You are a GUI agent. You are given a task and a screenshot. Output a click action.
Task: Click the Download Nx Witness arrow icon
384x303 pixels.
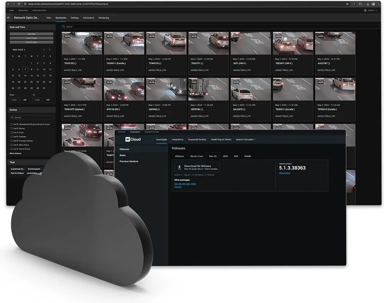pyautogui.click(x=179, y=167)
